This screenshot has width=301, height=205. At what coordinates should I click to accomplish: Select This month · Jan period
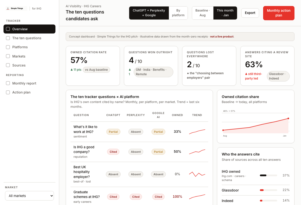pyautogui.click(x=225, y=13)
